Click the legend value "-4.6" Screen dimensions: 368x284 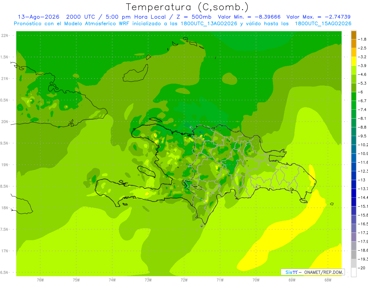tap(362, 74)
